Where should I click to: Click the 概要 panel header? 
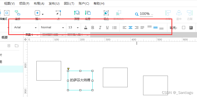coord(5,37)
